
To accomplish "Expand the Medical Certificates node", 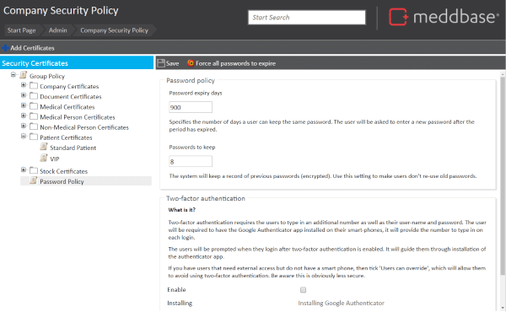I will click(24, 105).
